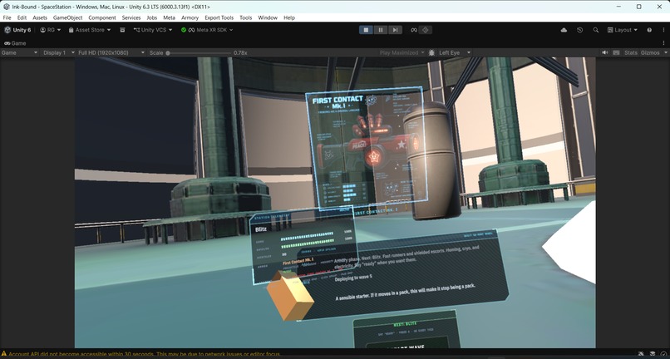This screenshot has width=670, height=359.
Task: Expand the Gizmos dropdown arrow
Action: [x=666, y=52]
